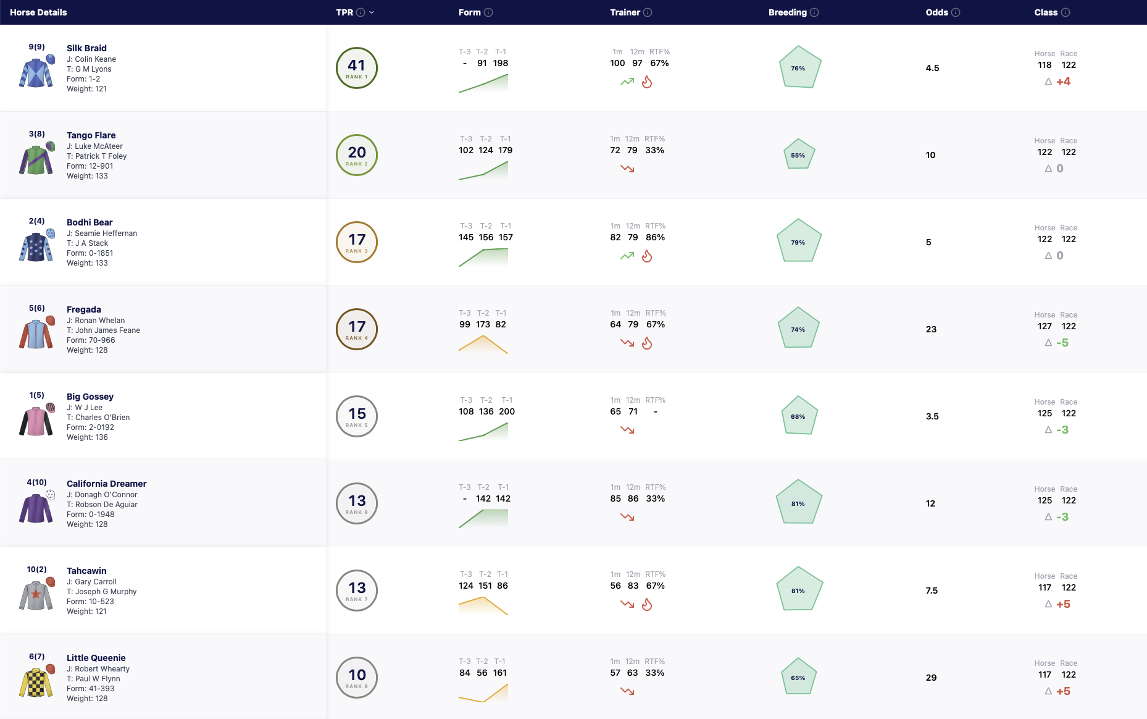1147x719 pixels.
Task: Click the Trainer column info icon
Action: coord(648,12)
